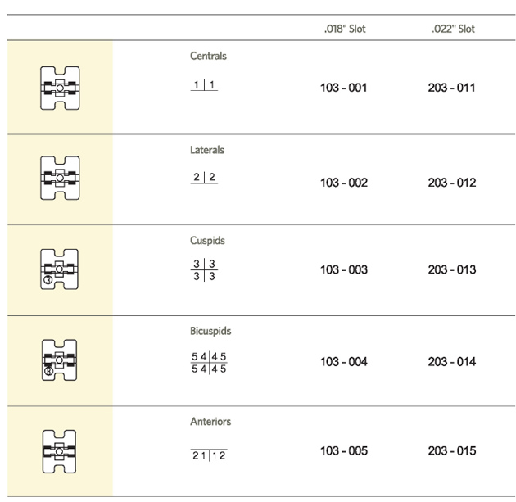The image size is (516, 502).
Task: Select the Bicuspids bracket icon marked B
Action: (x=59, y=360)
